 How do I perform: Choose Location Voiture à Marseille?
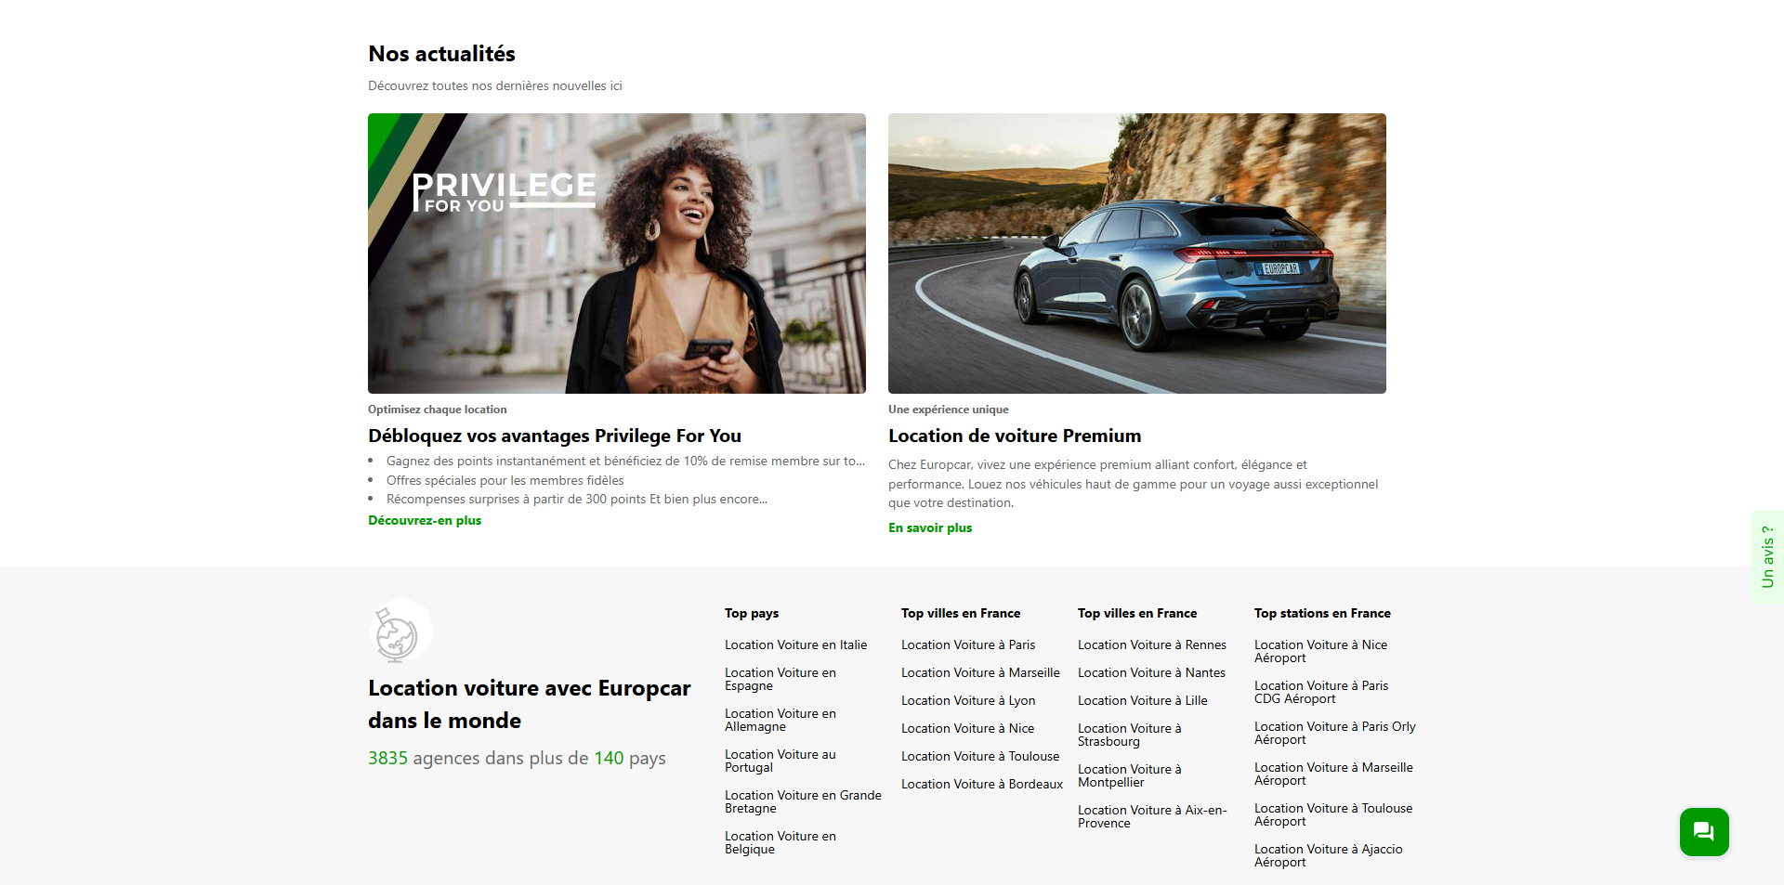[980, 672]
